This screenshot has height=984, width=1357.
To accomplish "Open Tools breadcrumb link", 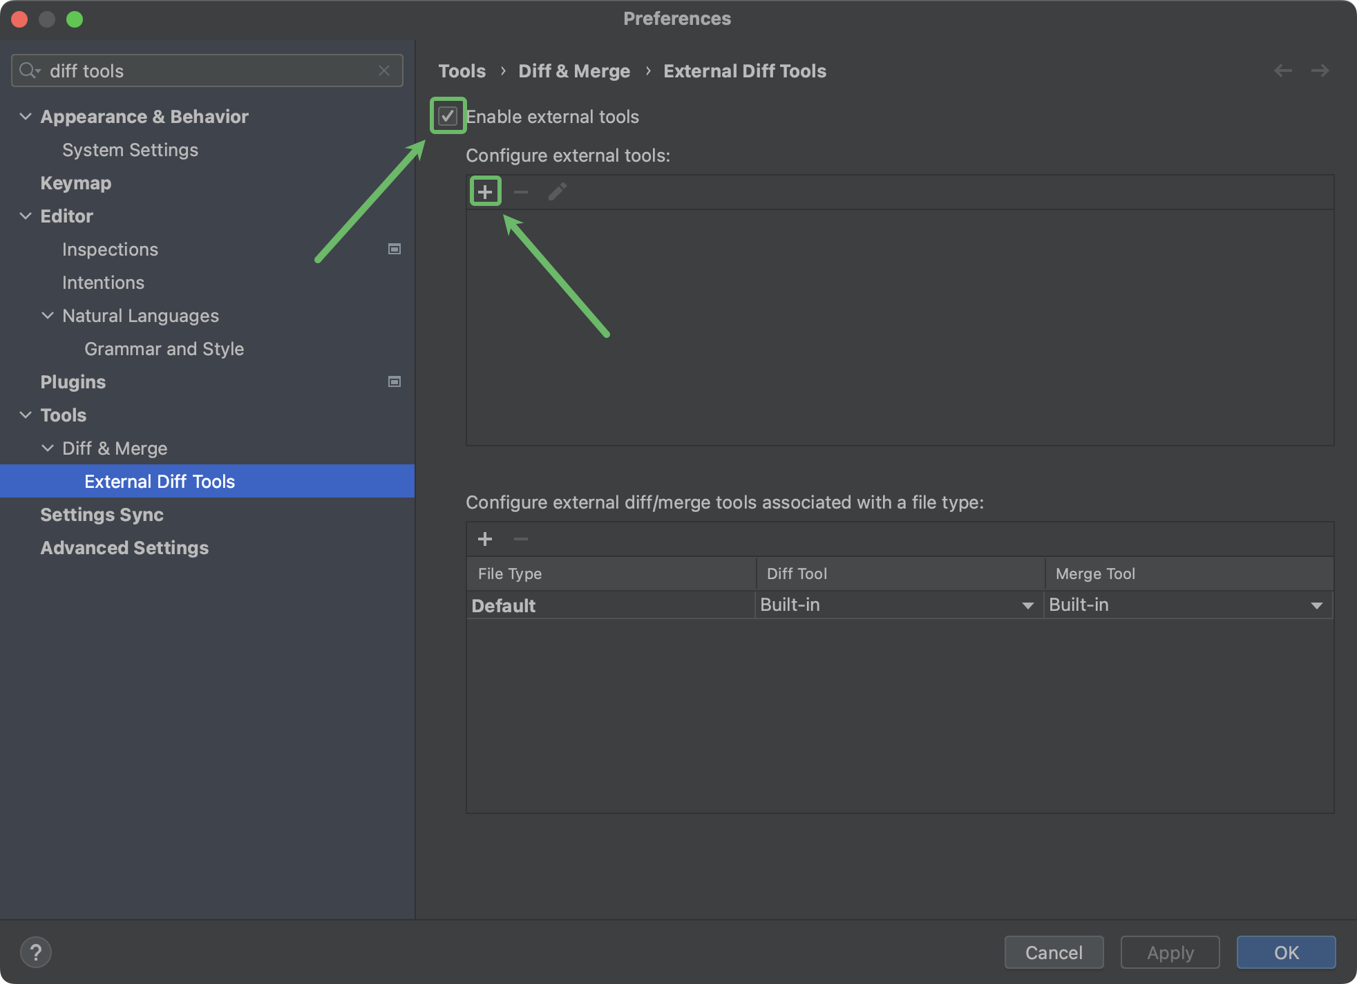I will pyautogui.click(x=462, y=70).
